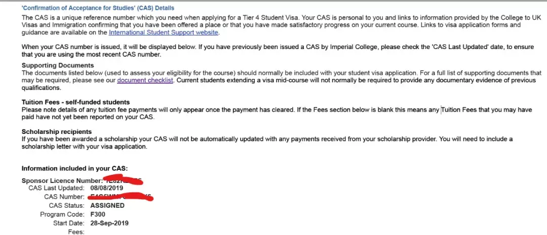Click the Start Date label
The image size is (547, 235).
[x=68, y=223]
